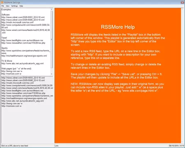Select the bestflights.com.au playlist URL

point(22,90)
